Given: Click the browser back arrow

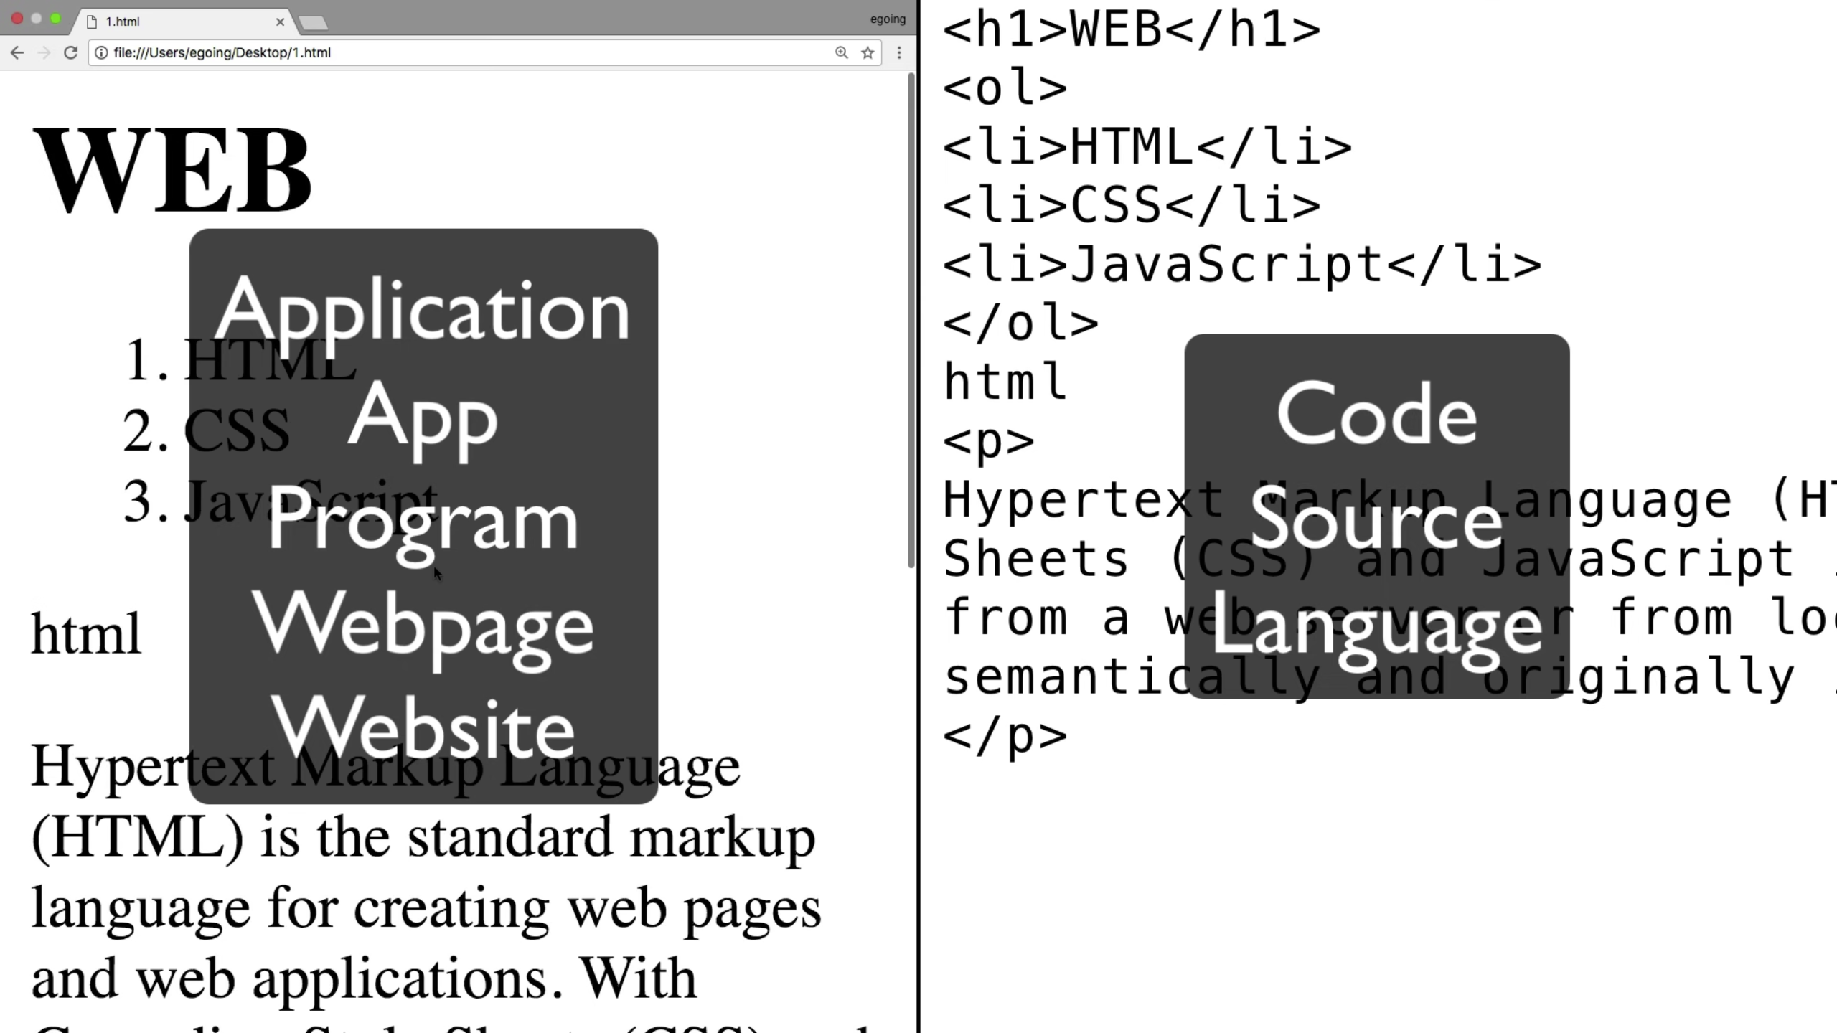Looking at the screenshot, I should tap(17, 52).
